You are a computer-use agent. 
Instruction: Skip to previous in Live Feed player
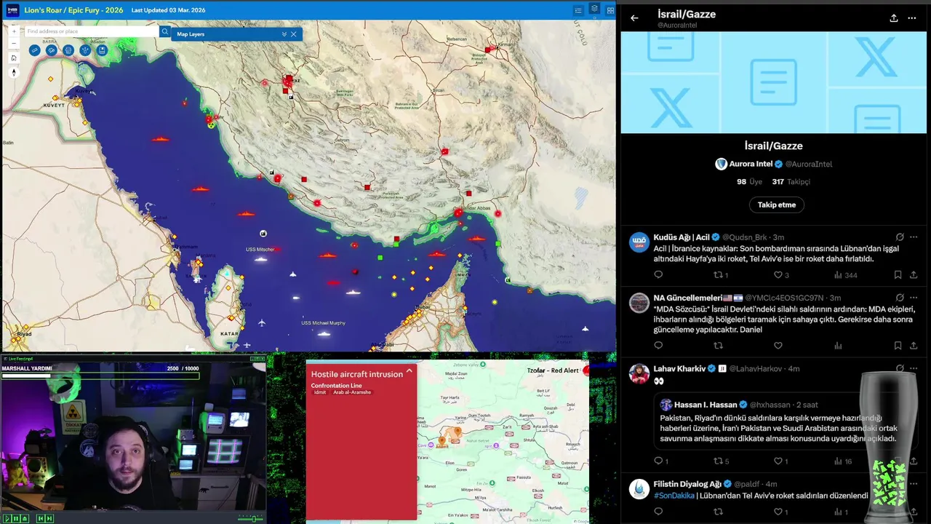(x=40, y=518)
